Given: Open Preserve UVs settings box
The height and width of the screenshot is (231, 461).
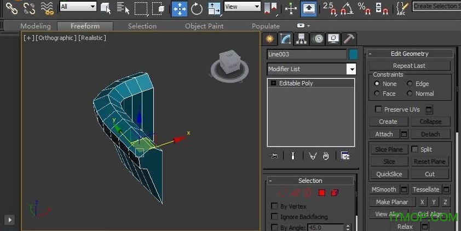Looking at the screenshot, I should pyautogui.click(x=429, y=109).
